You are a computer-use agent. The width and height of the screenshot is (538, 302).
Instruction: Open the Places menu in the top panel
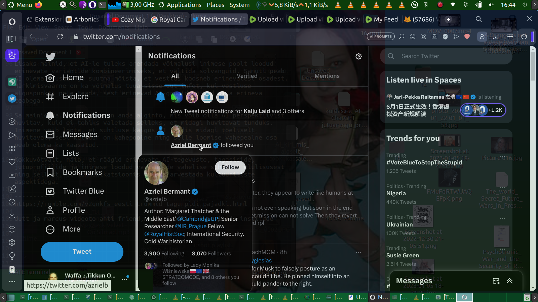tap(216, 5)
